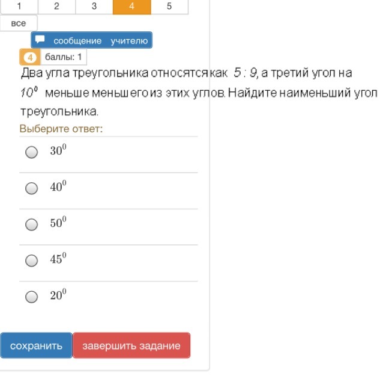Switch to question 3 tab
This screenshot has height=385, width=383.
(x=94, y=6)
